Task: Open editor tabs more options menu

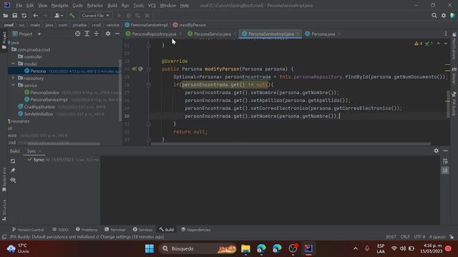Action: pyautogui.click(x=445, y=34)
